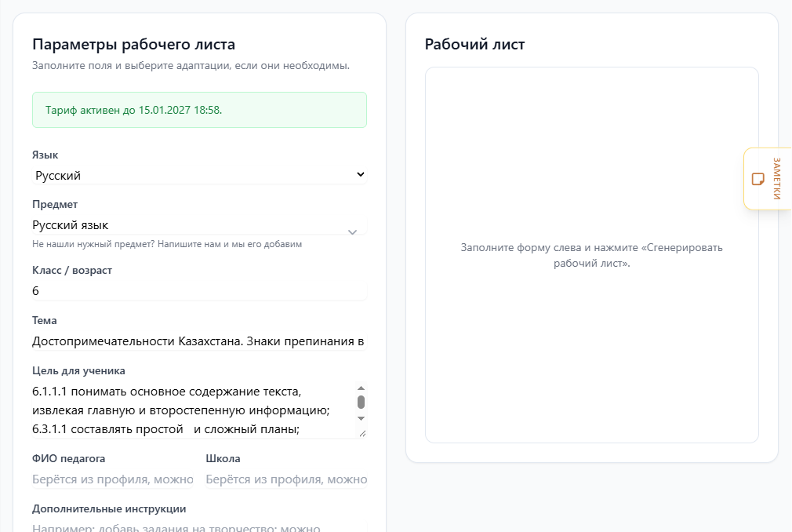Click the 'Параметры рабочего листа' heading

pos(134,45)
